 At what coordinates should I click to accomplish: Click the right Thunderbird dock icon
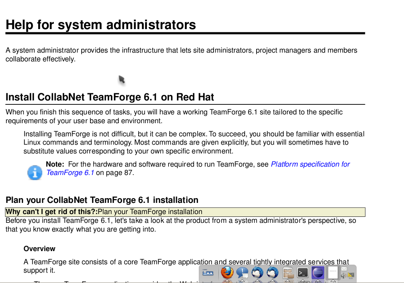click(x=273, y=272)
